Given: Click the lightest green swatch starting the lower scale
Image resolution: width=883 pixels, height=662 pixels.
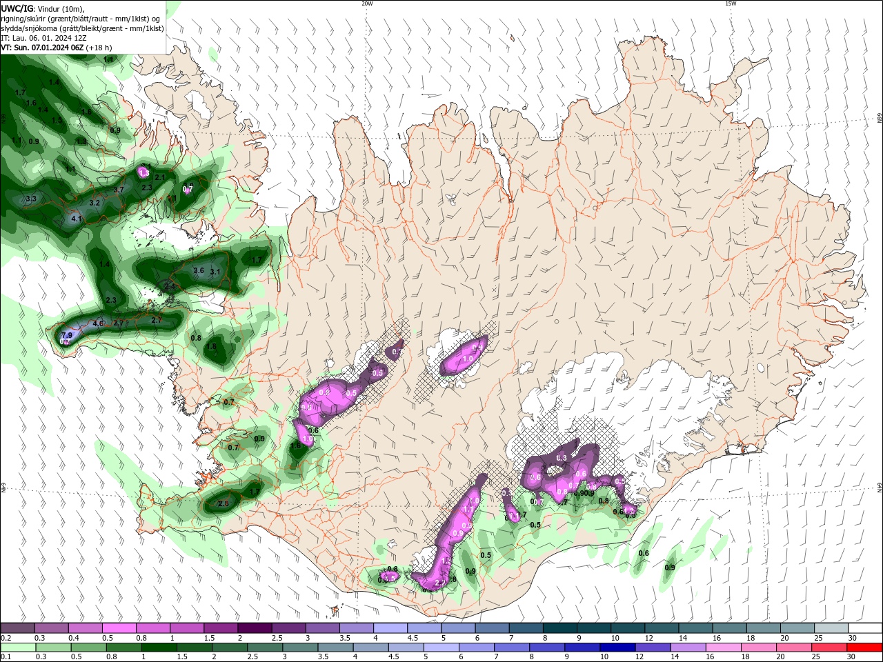Looking at the screenshot, I should pos(18,648).
